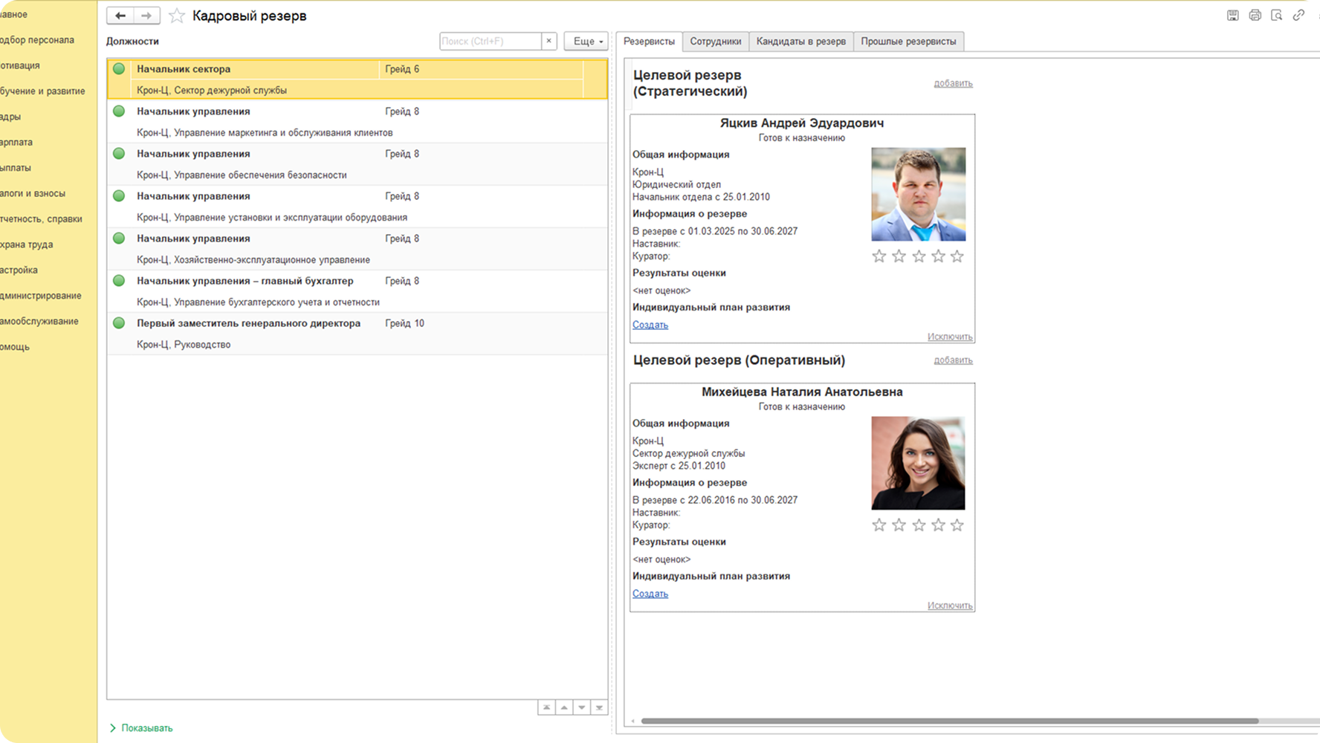The width and height of the screenshot is (1320, 743).
Task: Add Кадровый резерв to favorites with star
Action: pos(177,16)
